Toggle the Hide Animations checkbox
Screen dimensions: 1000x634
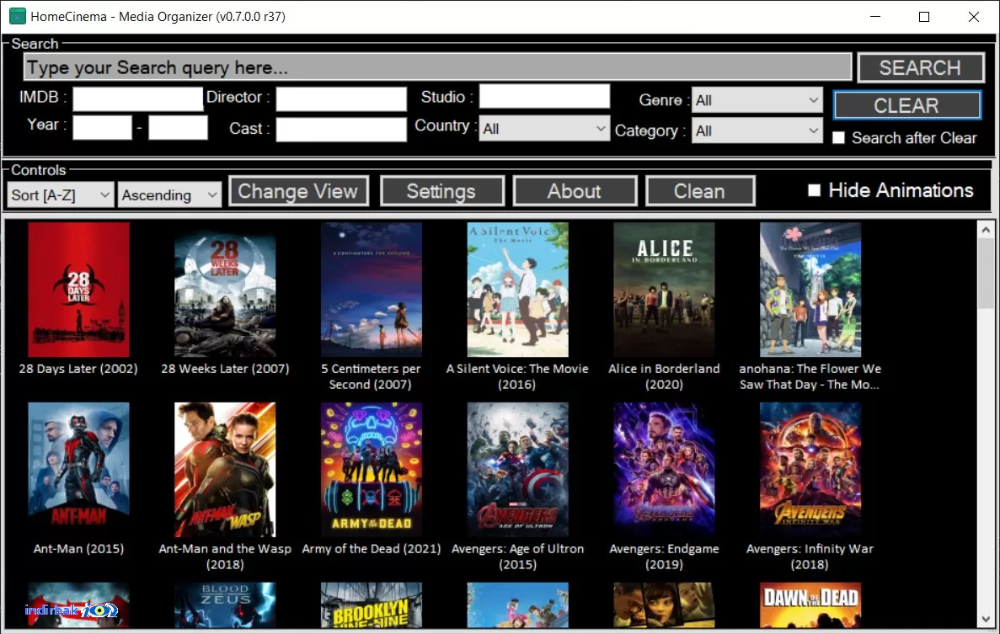814,190
